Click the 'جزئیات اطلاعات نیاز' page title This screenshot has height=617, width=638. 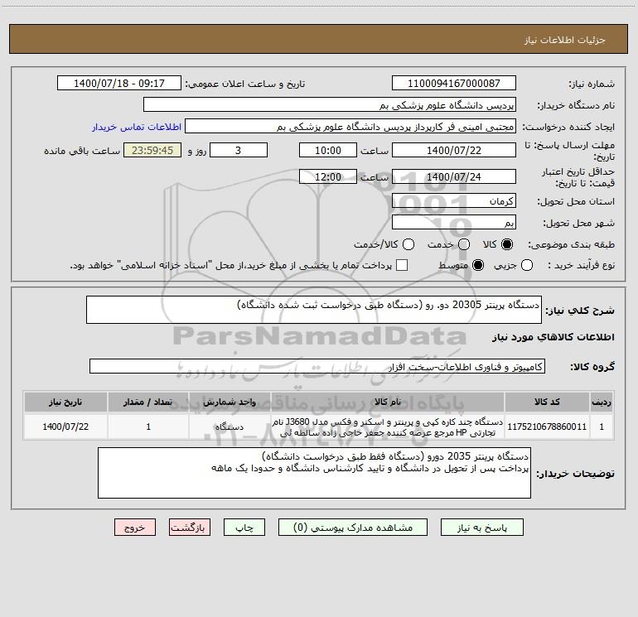point(565,40)
